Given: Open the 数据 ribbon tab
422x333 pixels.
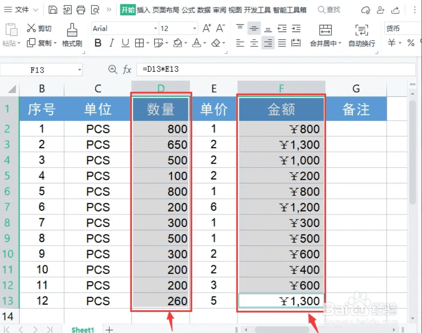Looking at the screenshot, I should 203,9.
